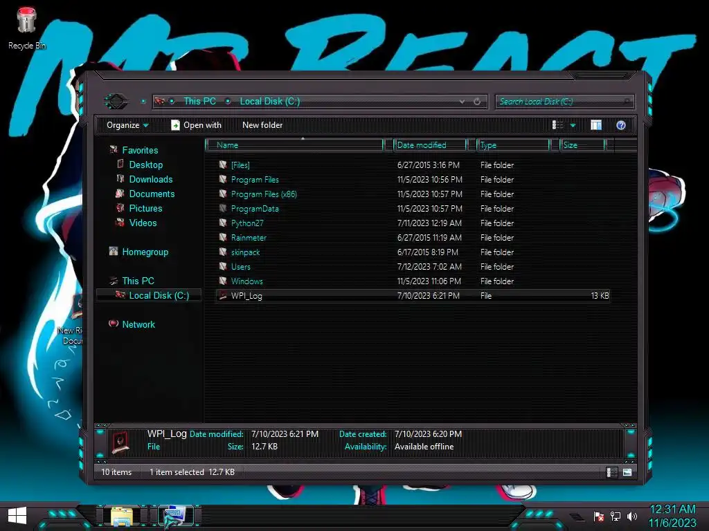Click the Pictures sidebar icon

[120, 207]
